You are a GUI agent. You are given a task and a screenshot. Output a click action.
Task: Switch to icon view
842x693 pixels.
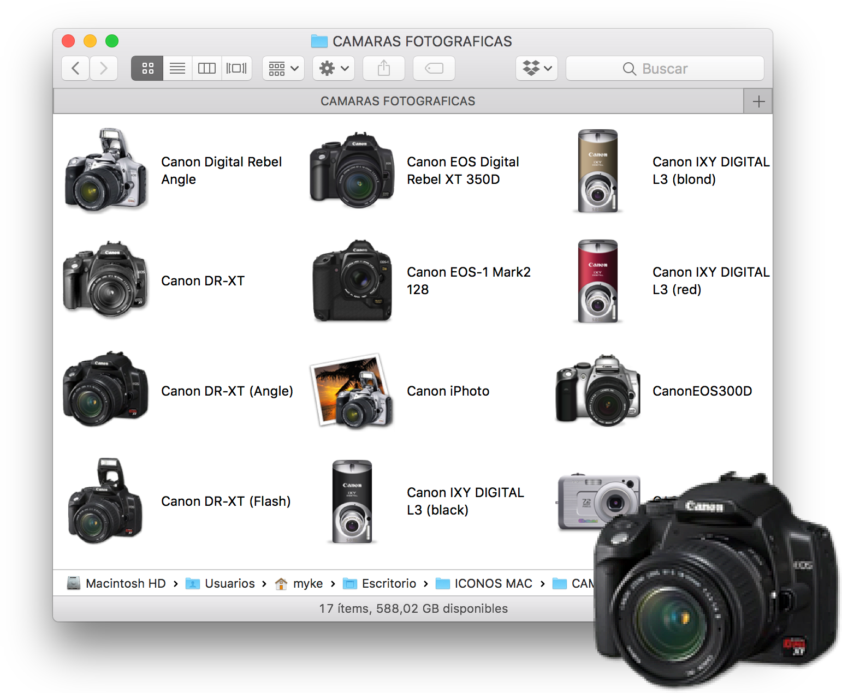click(x=147, y=68)
